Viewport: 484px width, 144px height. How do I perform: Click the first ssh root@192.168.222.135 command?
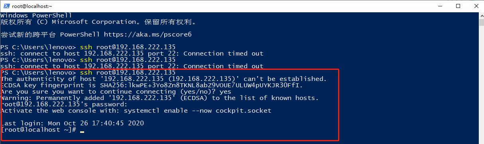(128, 47)
